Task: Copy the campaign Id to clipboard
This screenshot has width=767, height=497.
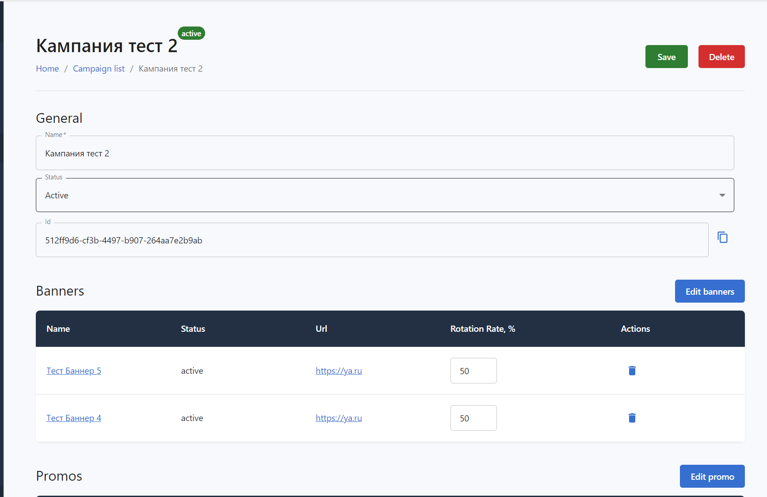Action: pos(722,238)
